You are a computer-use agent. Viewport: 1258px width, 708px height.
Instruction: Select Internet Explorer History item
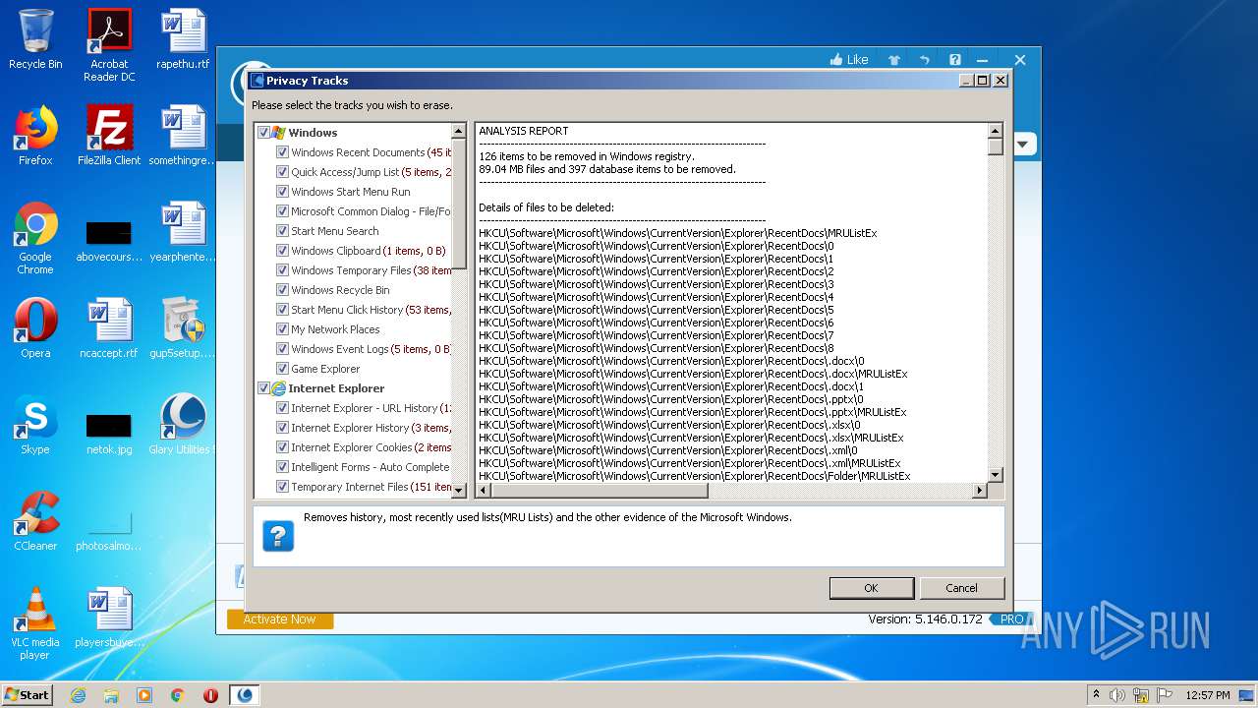pyautogui.click(x=371, y=428)
